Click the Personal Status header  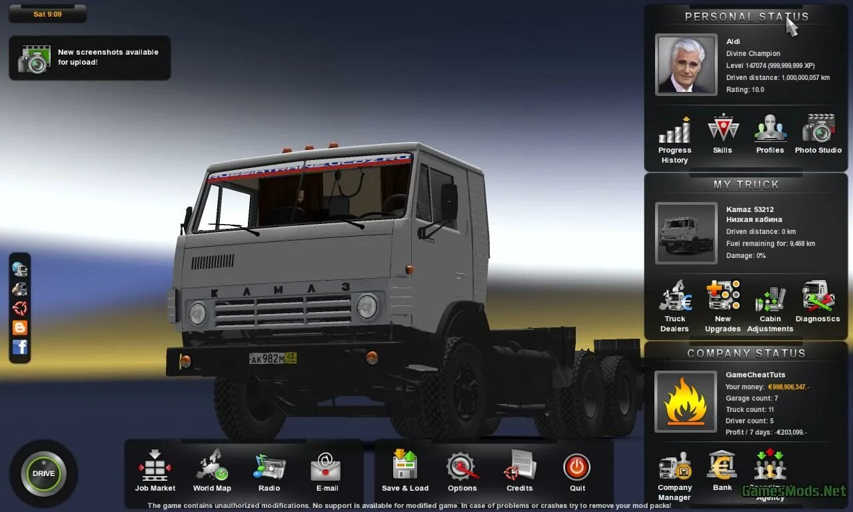746,17
